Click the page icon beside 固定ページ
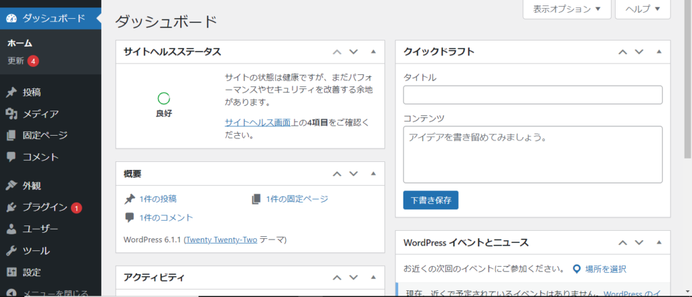The height and width of the screenshot is (297, 692). pyautogui.click(x=11, y=136)
